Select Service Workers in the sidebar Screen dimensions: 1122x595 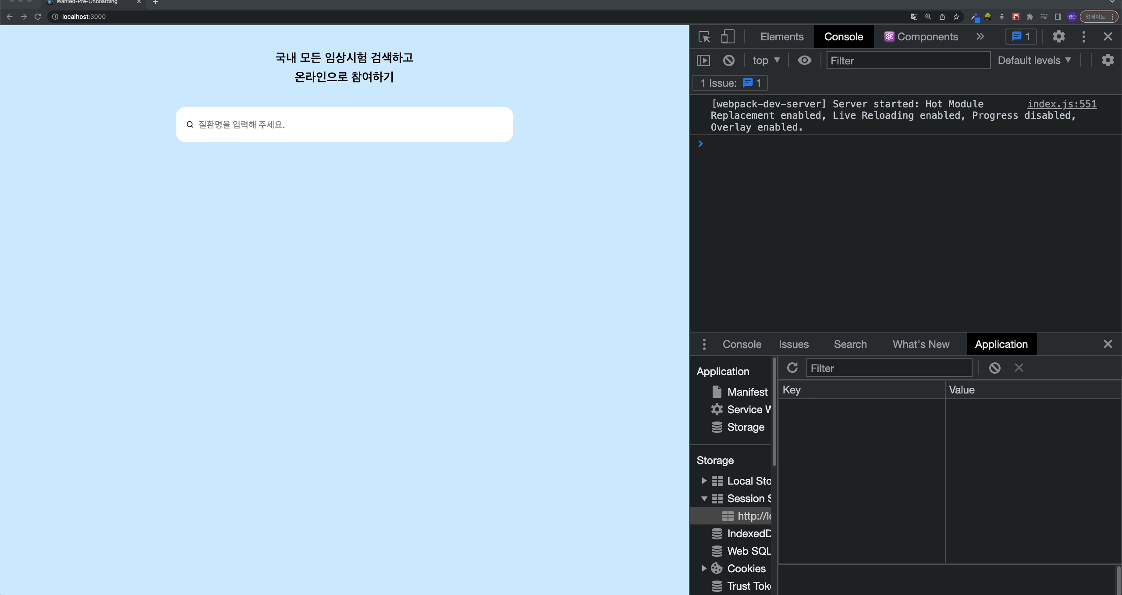(x=741, y=410)
